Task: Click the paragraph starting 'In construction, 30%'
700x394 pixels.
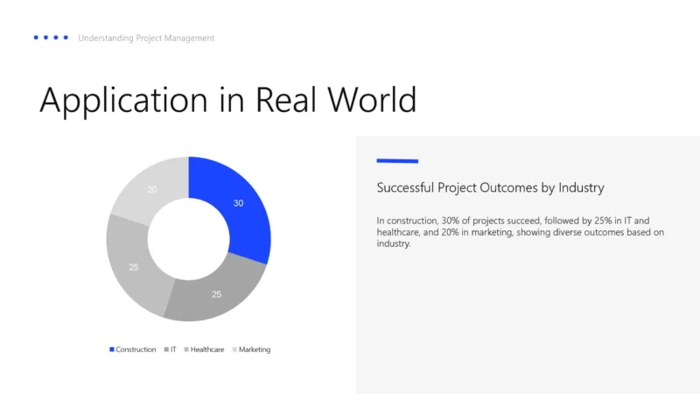Action: tap(520, 232)
